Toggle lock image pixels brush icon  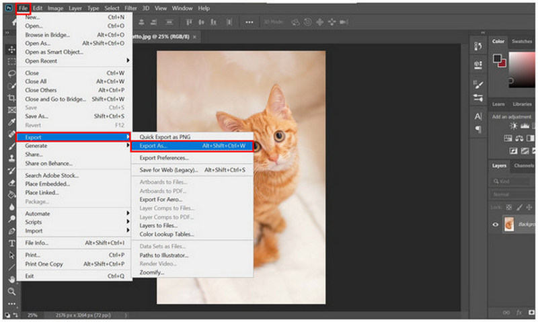[519, 207]
